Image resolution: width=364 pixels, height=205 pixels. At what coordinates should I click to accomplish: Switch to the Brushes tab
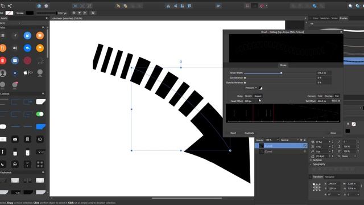click(344, 18)
